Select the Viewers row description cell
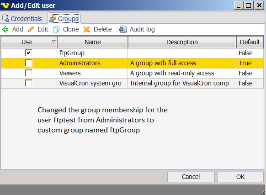 click(x=182, y=73)
